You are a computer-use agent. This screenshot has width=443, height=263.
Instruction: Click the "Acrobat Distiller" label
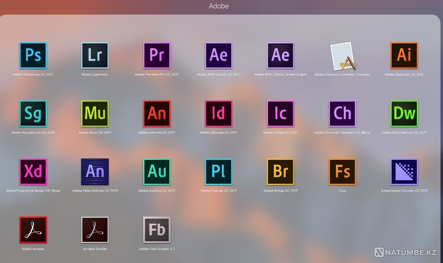click(95, 249)
